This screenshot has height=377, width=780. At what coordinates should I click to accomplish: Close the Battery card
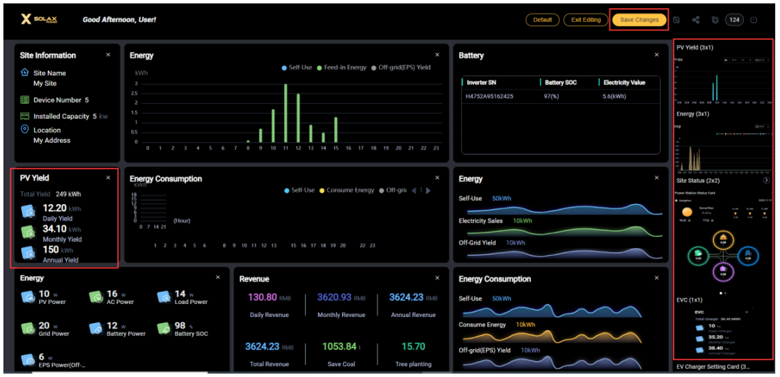coord(657,55)
